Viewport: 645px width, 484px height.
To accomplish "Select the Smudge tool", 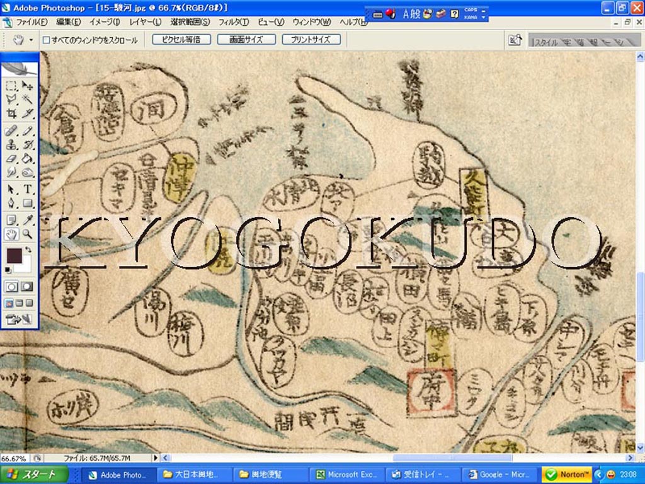I will 11,172.
